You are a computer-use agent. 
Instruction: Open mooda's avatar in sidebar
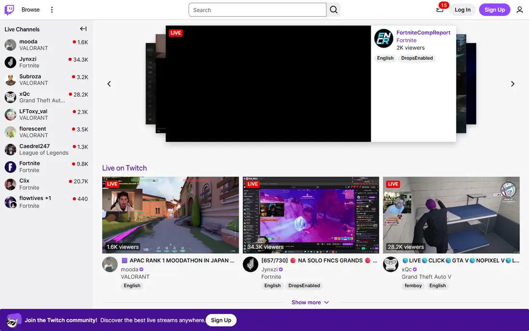point(11,45)
